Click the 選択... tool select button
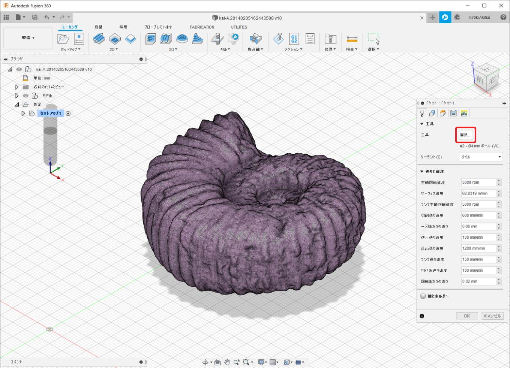Screen dimensions: 510x368 coord(465,135)
